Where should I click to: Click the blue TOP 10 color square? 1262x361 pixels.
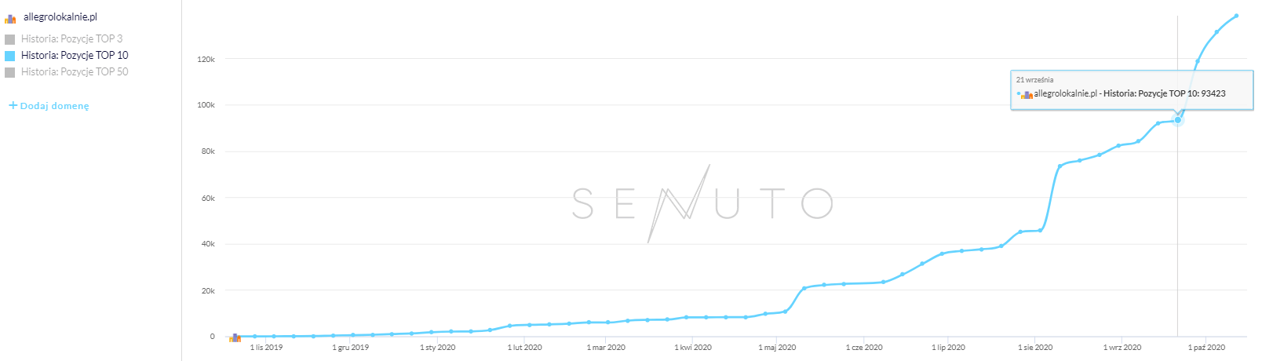tap(10, 56)
